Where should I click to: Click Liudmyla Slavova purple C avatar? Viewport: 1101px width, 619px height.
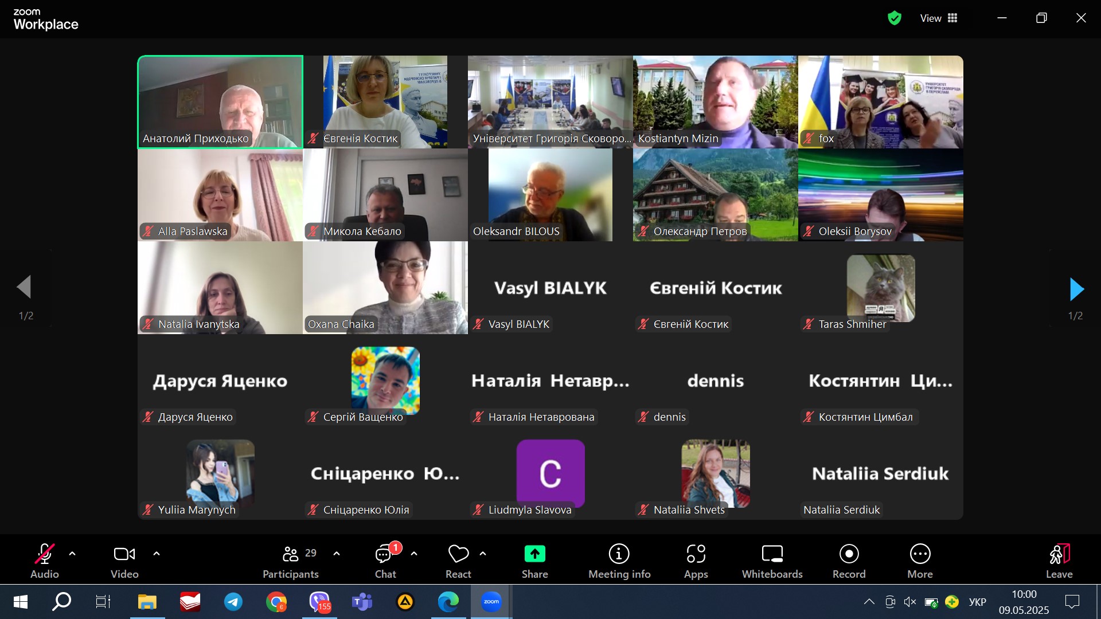click(550, 473)
